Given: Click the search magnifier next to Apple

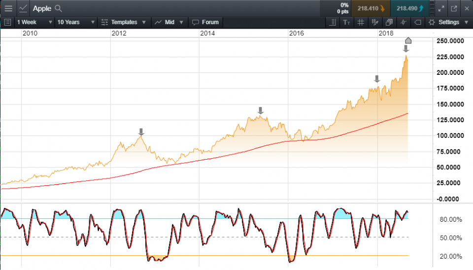Looking at the screenshot, I should pyautogui.click(x=58, y=8).
